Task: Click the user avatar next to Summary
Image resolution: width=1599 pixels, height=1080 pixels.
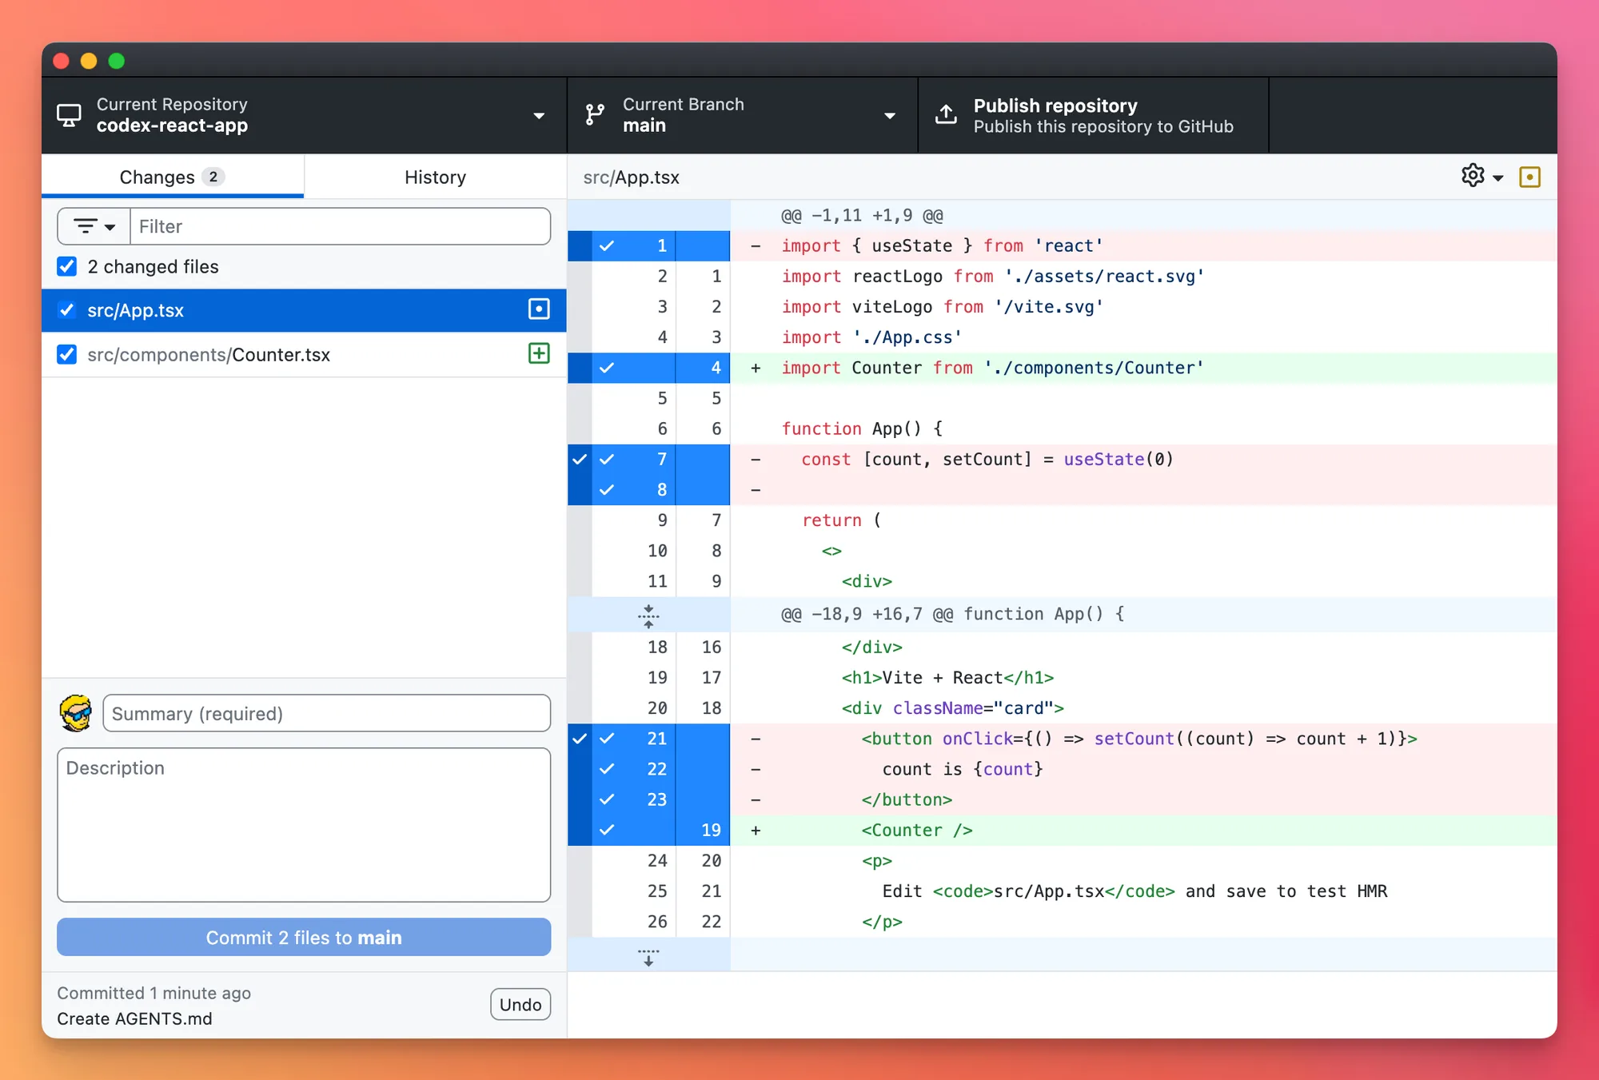Action: pos(76,713)
